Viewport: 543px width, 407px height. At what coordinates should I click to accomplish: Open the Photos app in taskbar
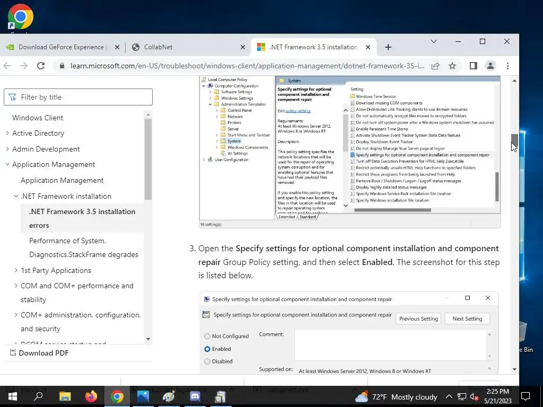tap(143, 396)
